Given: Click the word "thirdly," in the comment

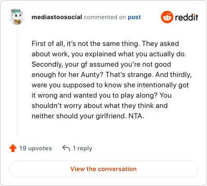Looking at the screenshot, I should tap(181, 75).
